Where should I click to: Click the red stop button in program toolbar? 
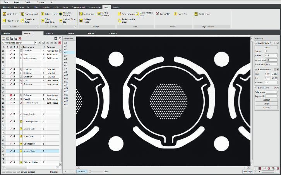pos(60,43)
